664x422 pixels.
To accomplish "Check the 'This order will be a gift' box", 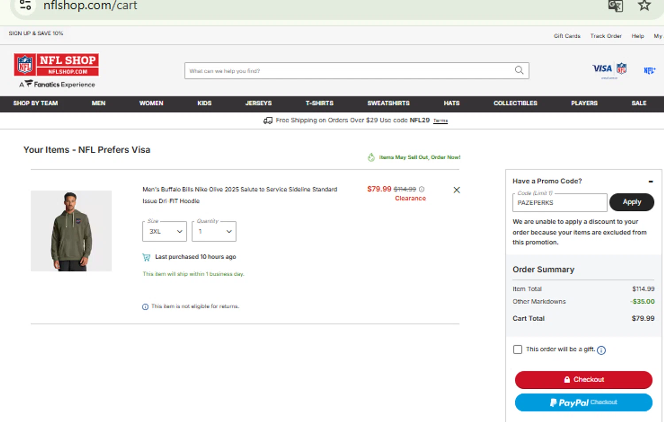I will 517,349.
